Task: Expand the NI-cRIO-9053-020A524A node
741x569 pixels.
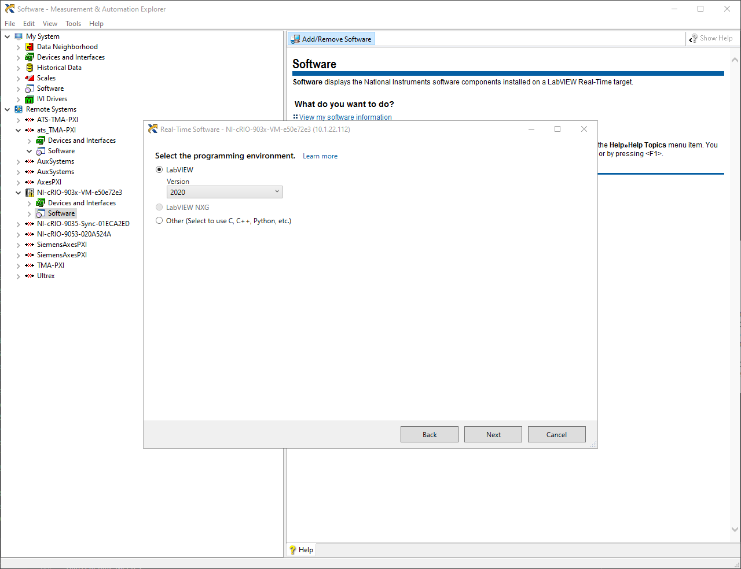Action: pyautogui.click(x=19, y=234)
